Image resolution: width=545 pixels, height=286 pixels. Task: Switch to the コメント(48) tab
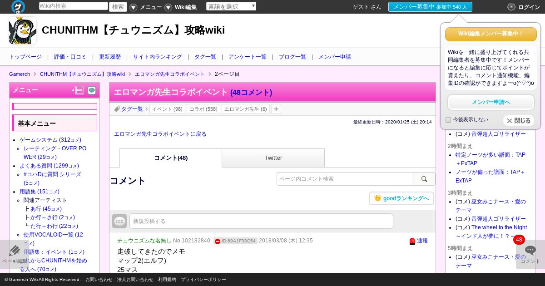pyautogui.click(x=171, y=158)
